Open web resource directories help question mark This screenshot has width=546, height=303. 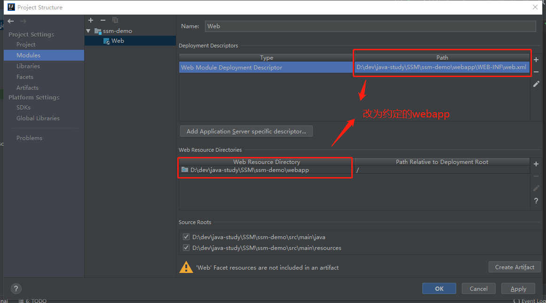[x=536, y=201]
